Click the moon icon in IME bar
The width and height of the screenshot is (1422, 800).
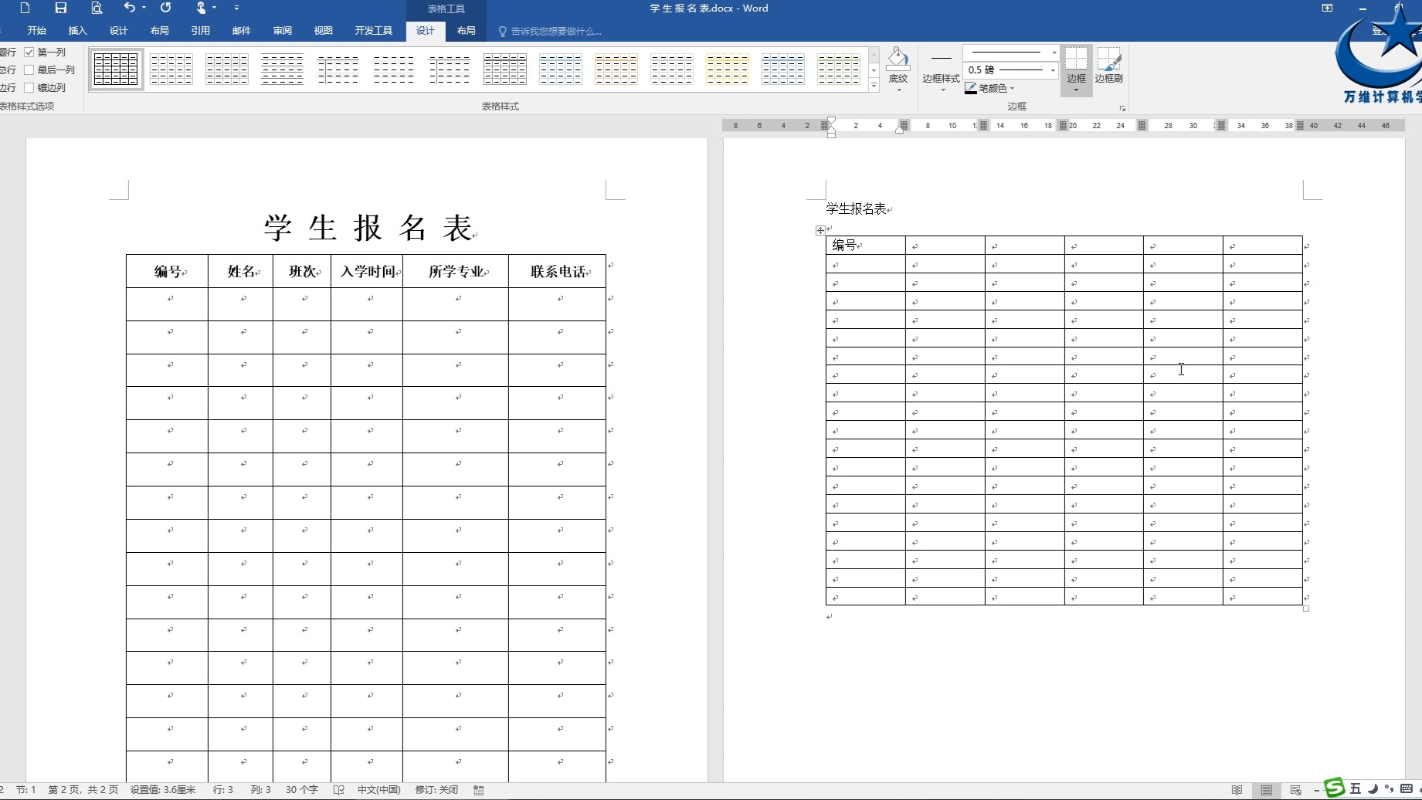click(1373, 788)
